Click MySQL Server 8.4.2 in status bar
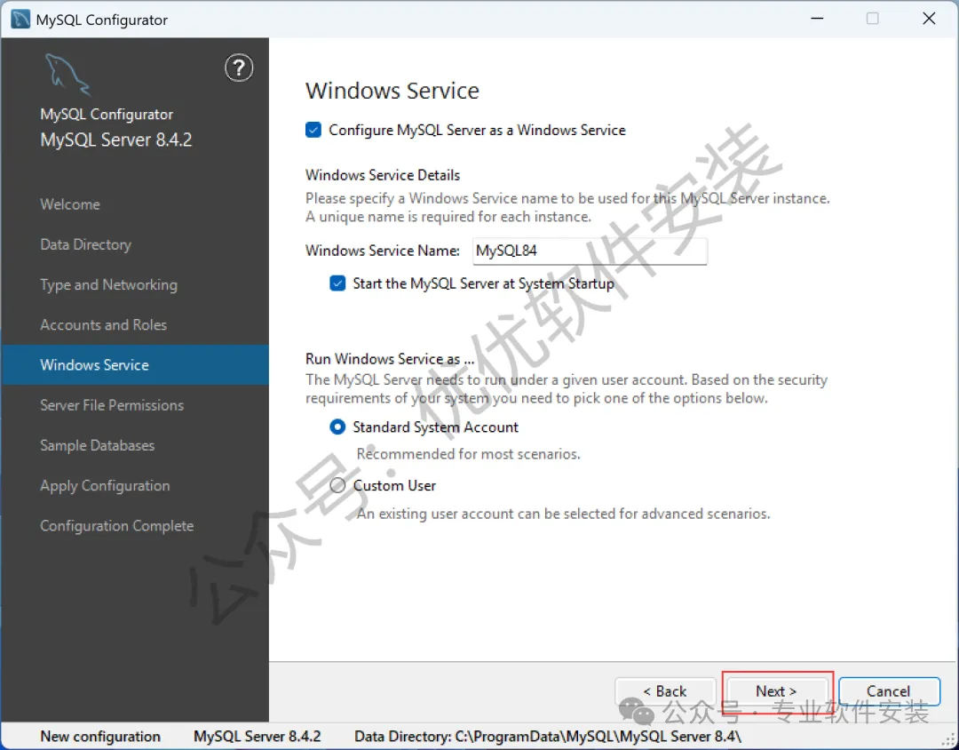The image size is (959, 750). click(257, 737)
